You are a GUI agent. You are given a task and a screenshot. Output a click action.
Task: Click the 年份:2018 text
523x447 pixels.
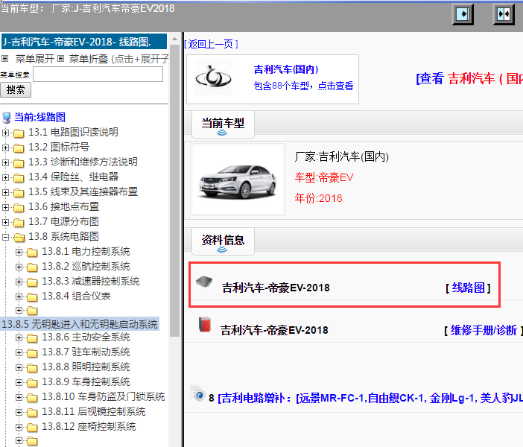(x=318, y=198)
